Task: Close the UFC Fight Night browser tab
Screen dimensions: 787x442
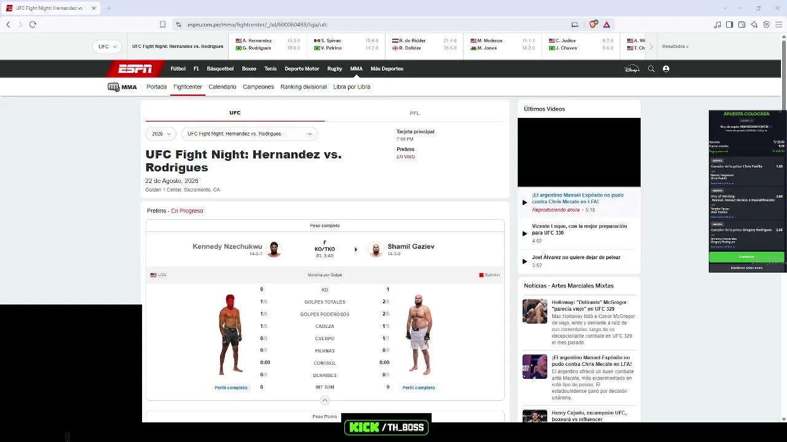Action: tap(93, 8)
